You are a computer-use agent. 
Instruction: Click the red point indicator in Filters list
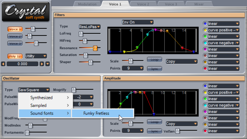[x=205, y=69]
